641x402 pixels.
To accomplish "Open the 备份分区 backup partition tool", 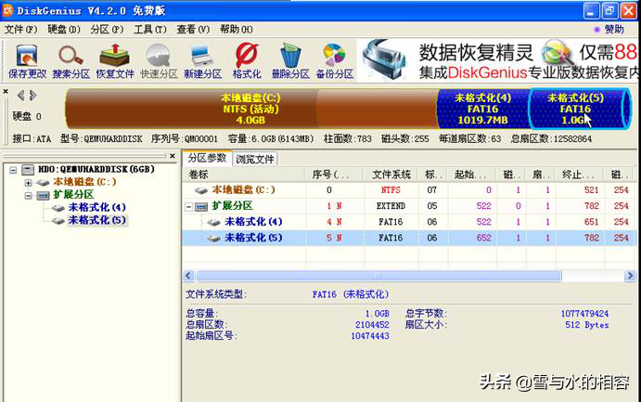I will (x=334, y=61).
